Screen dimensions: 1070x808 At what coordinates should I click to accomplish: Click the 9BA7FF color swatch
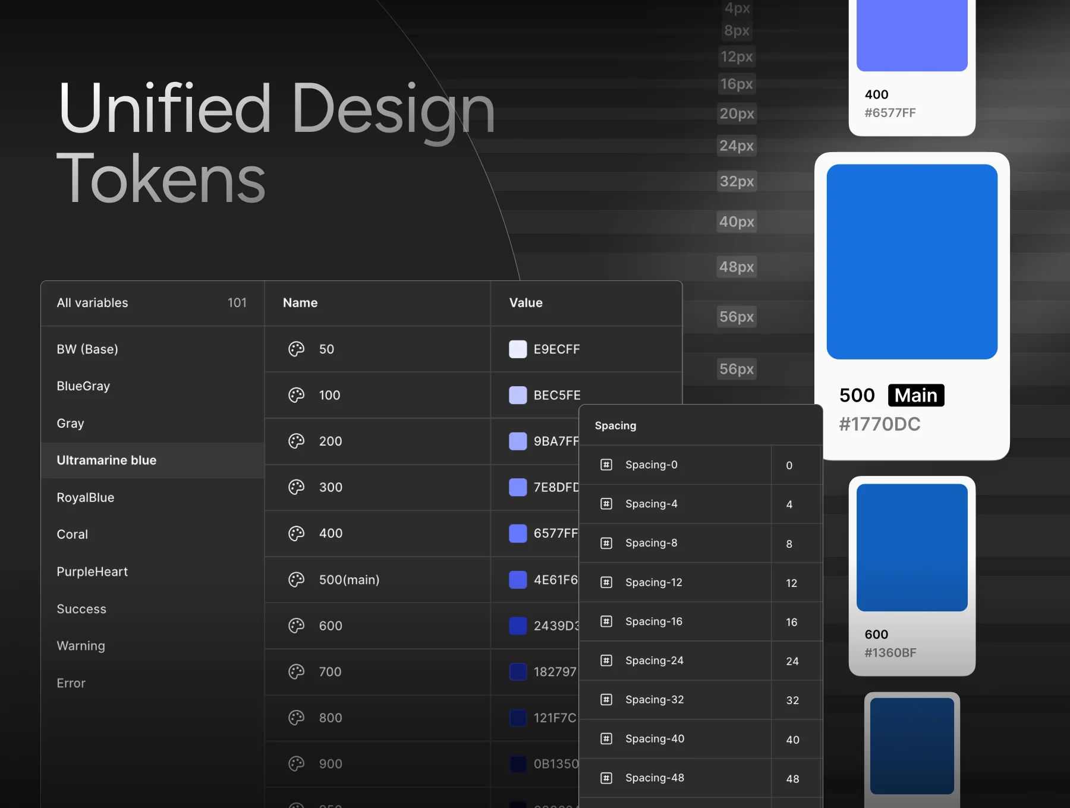(518, 441)
